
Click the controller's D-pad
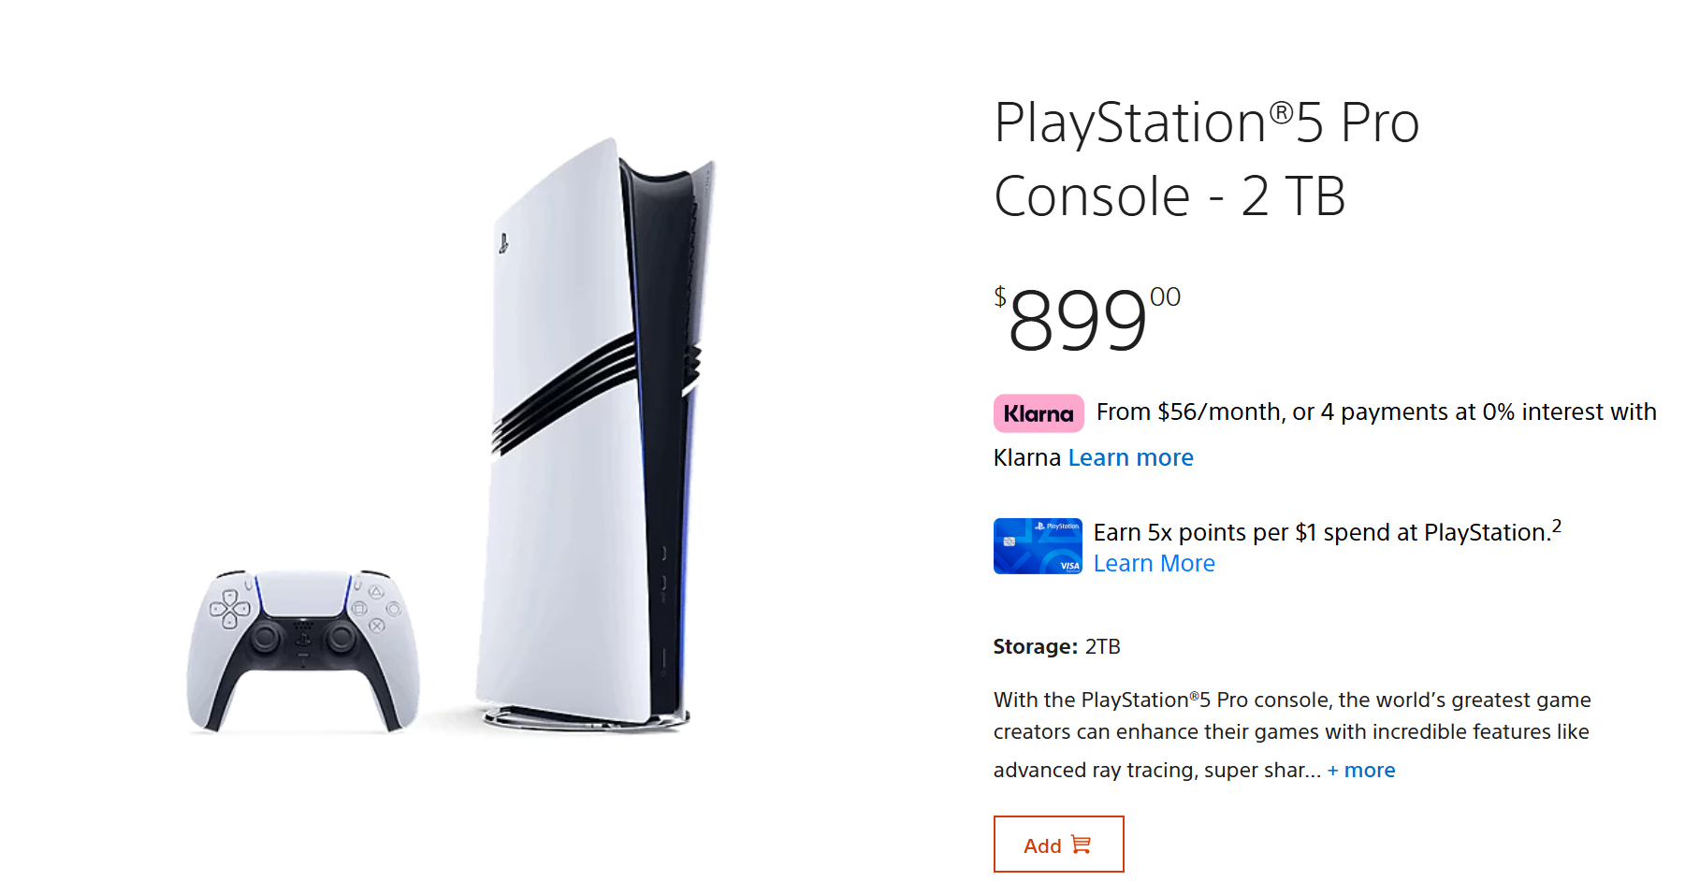coord(229,609)
